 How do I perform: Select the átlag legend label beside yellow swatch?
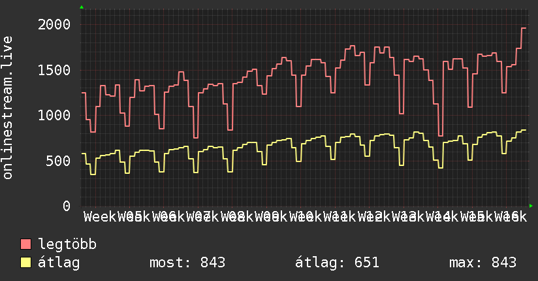click(59, 263)
